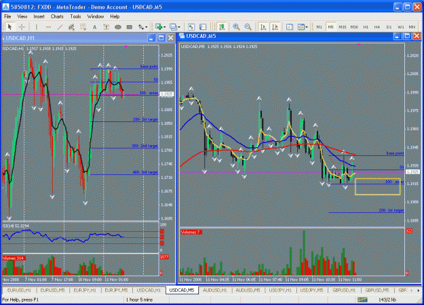Screen dimensions: 424x305
Task: Draw a horizontal line
Action: click(48, 27)
